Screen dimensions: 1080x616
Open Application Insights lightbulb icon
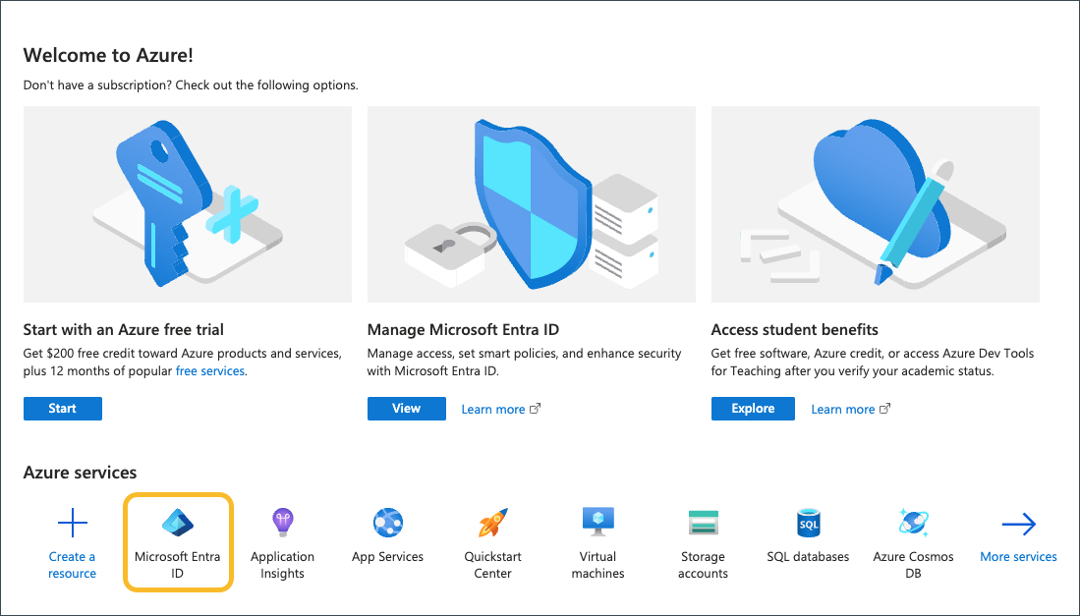click(283, 523)
